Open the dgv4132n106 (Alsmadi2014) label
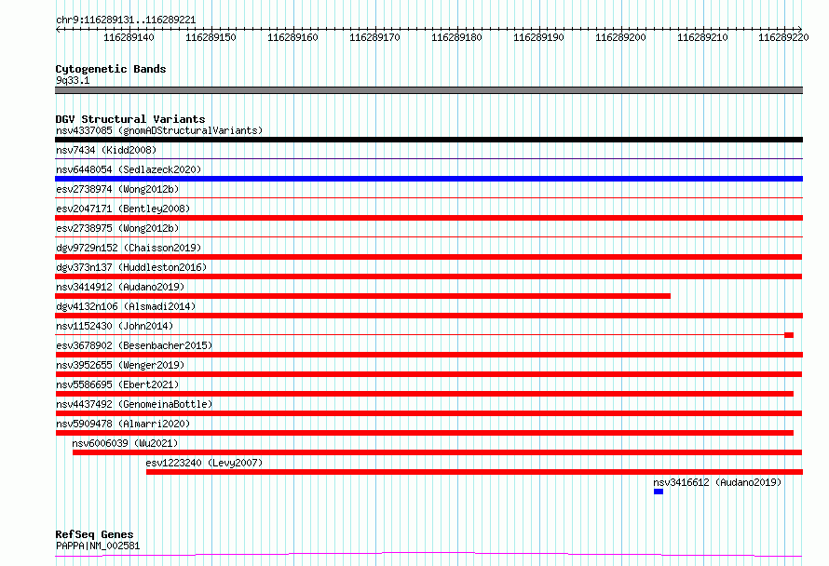The image size is (829, 566). (126, 306)
